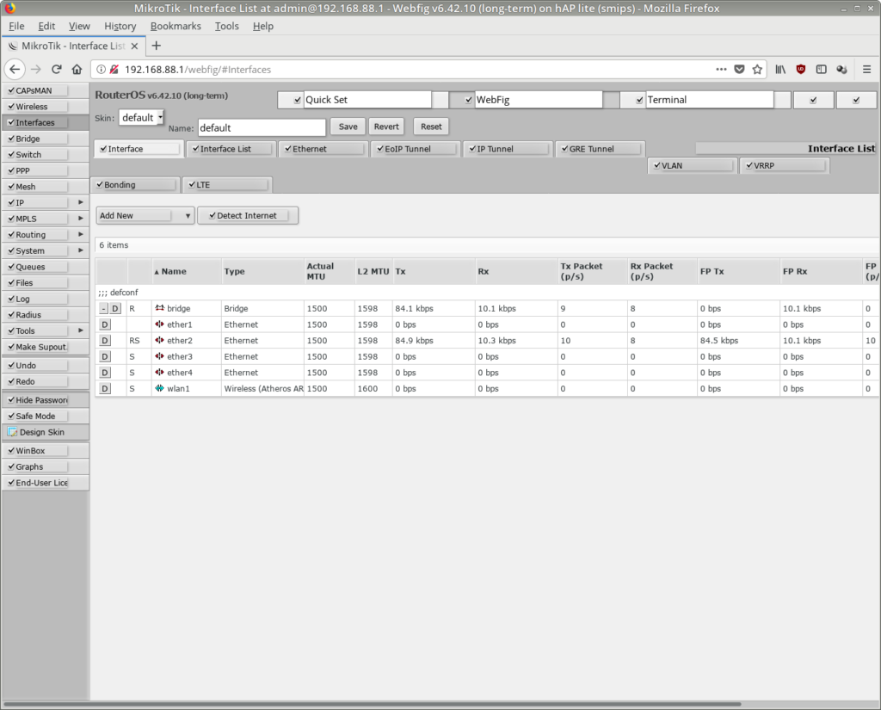Bookmark this page with the star
The width and height of the screenshot is (881, 710).
pyautogui.click(x=757, y=69)
